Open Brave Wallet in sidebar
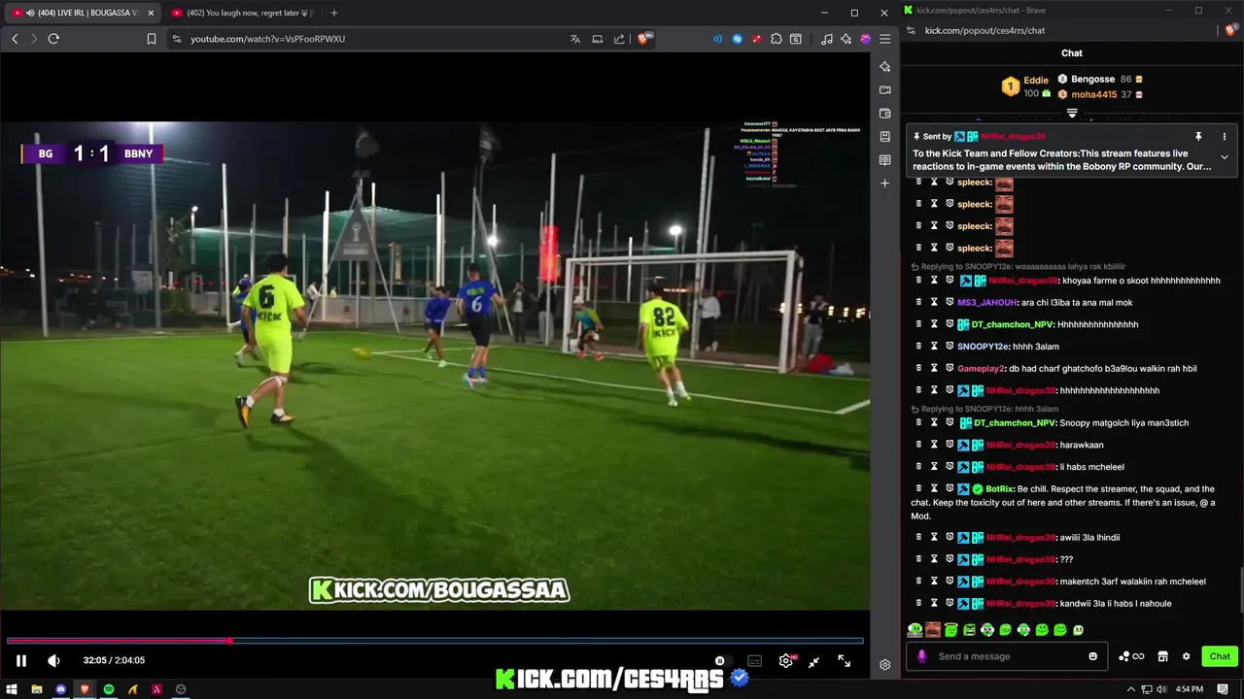1244x699 pixels. coord(884,114)
